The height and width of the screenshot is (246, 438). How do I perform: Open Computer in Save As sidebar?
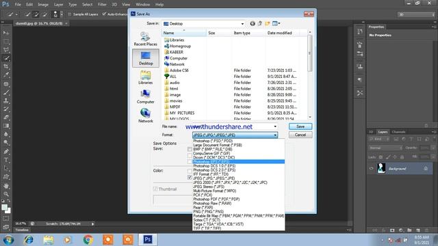[x=146, y=96]
